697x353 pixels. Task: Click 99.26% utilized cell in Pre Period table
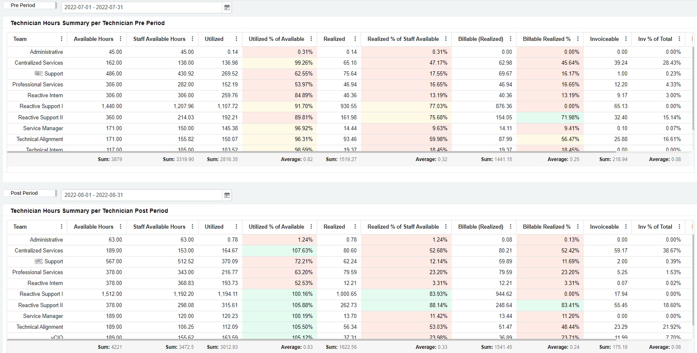pos(280,63)
